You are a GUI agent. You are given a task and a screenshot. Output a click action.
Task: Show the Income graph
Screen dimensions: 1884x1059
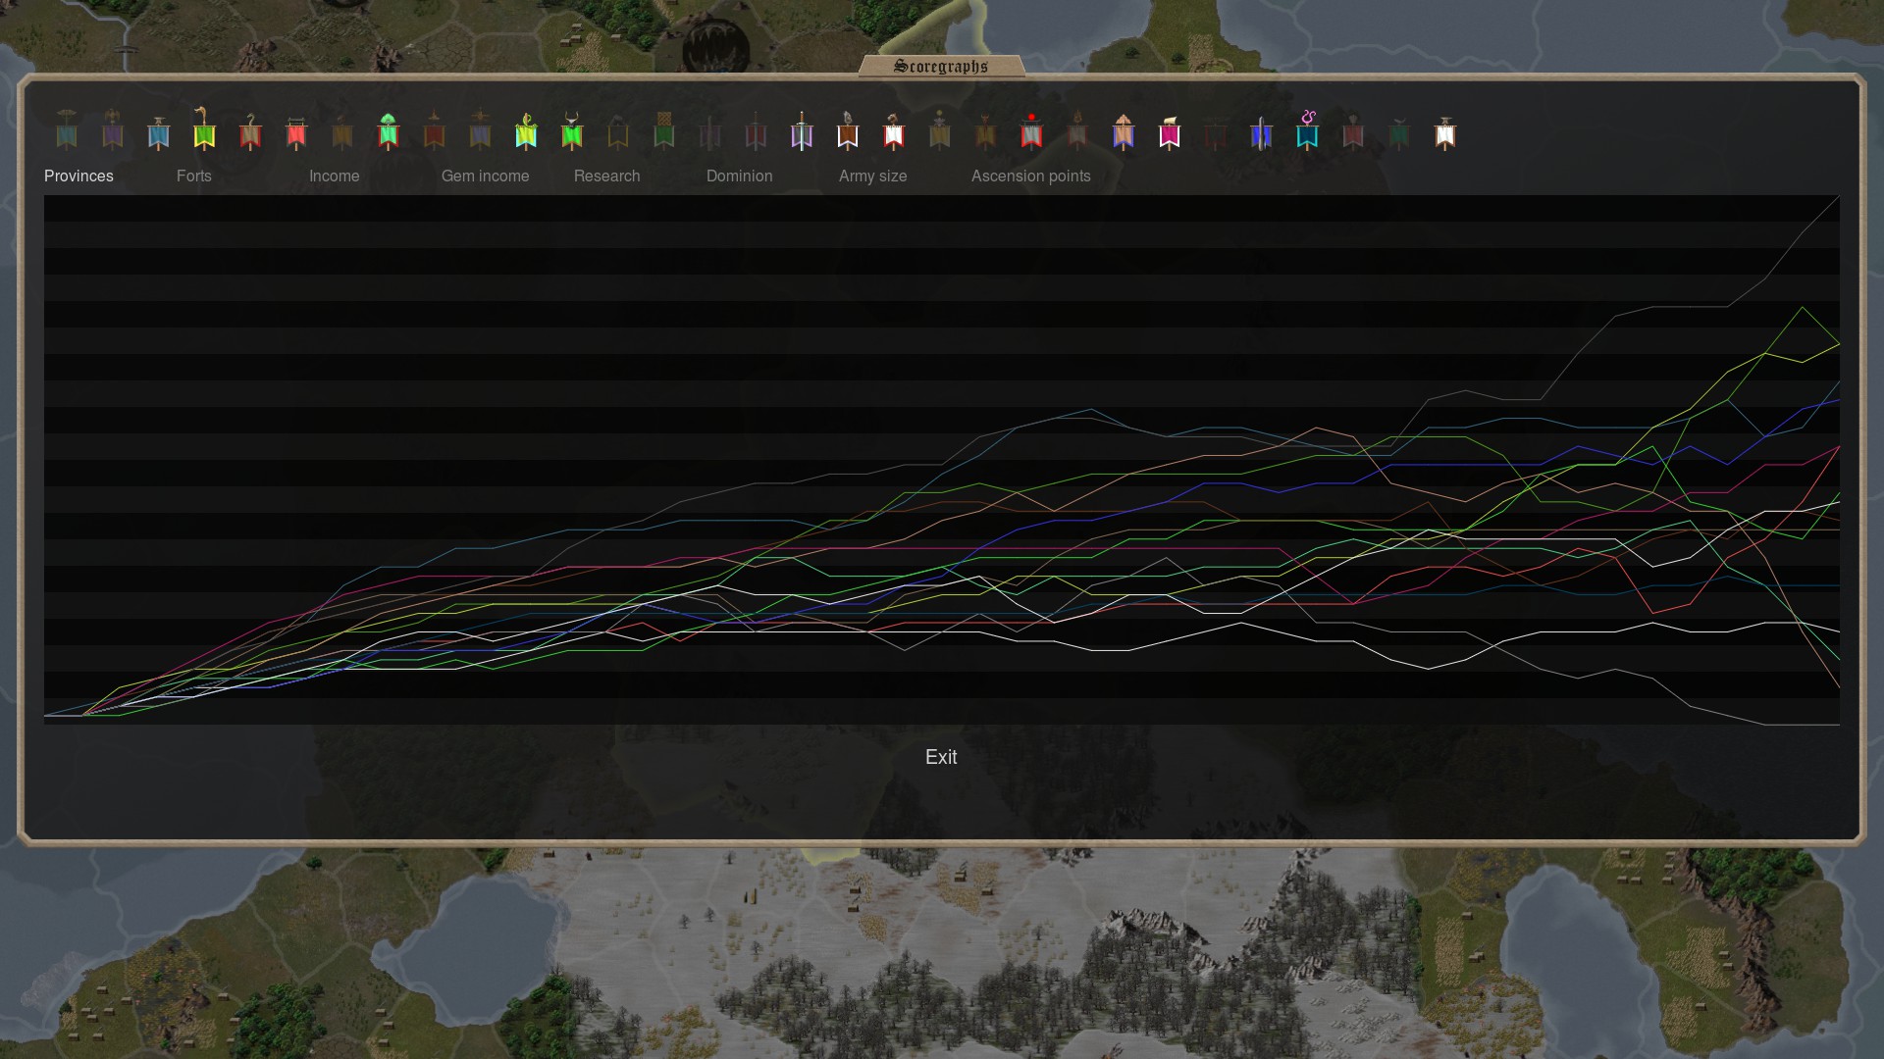335,176
